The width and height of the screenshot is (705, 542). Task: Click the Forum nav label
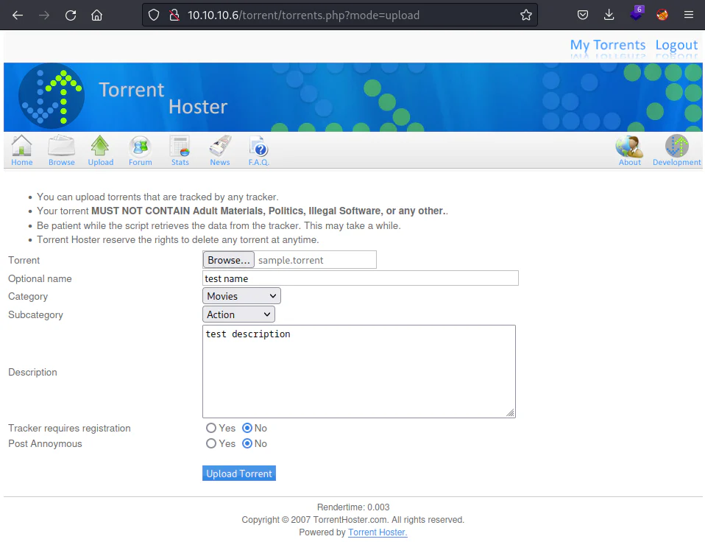pyautogui.click(x=141, y=162)
